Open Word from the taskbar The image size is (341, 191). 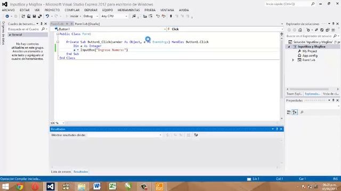point(97,186)
